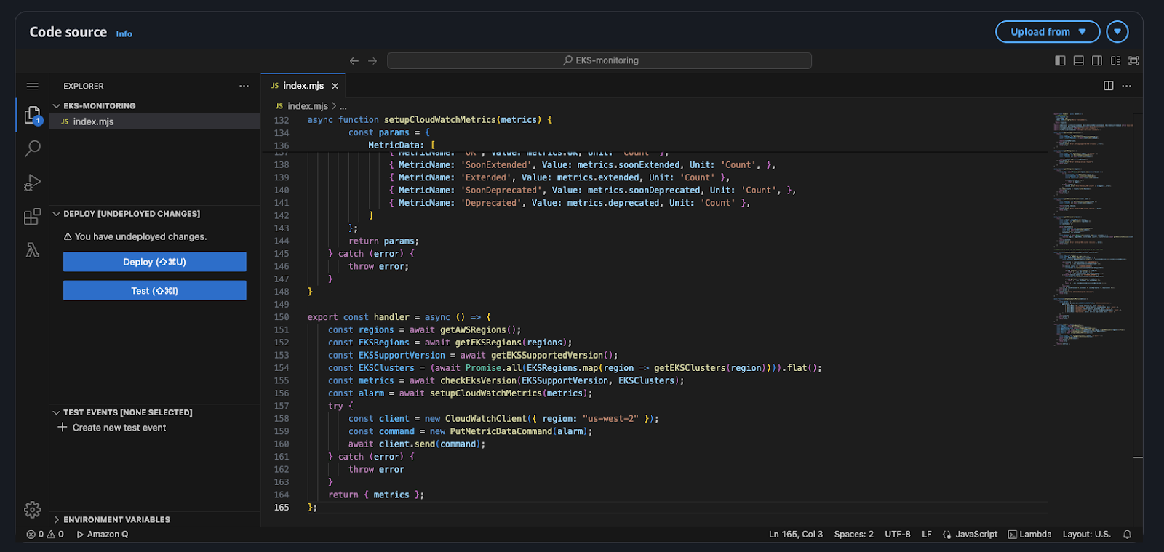This screenshot has height=552, width=1164.
Task: Toggle bottom panel layout icon
Action: point(1078,61)
